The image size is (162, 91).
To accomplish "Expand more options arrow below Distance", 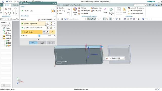I will pyautogui.click(x=38, y=39).
